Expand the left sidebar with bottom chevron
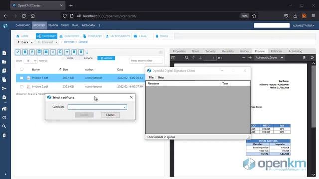 5,174
